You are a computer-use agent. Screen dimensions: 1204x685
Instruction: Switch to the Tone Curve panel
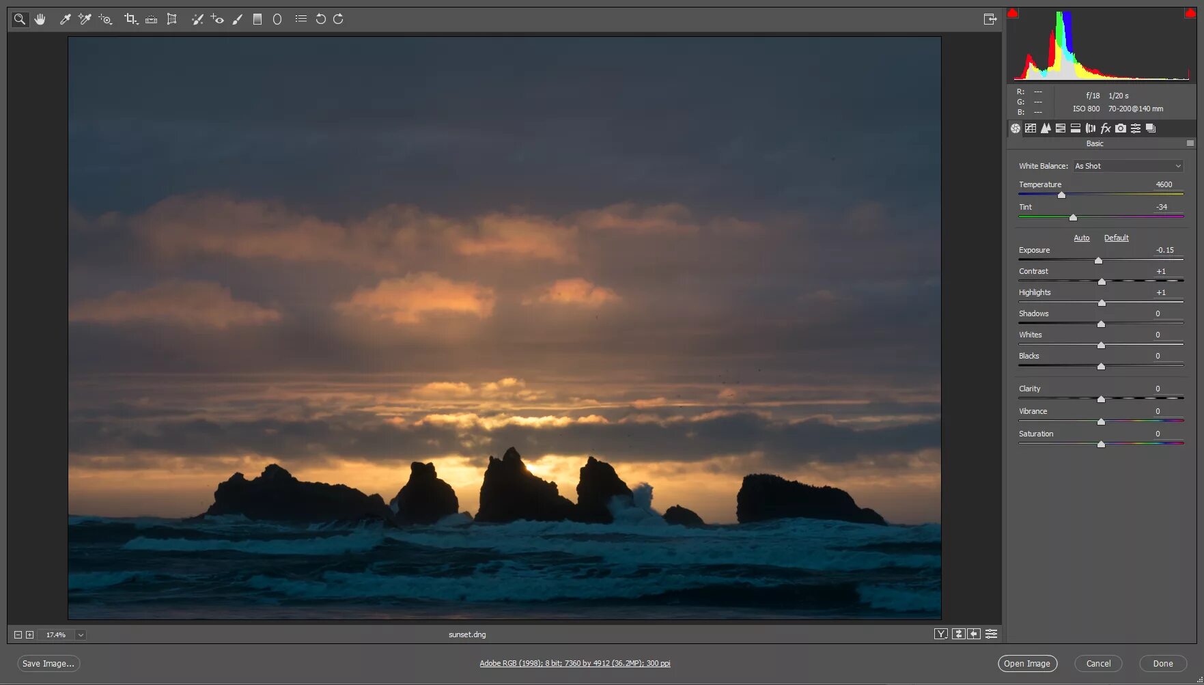coord(1031,128)
